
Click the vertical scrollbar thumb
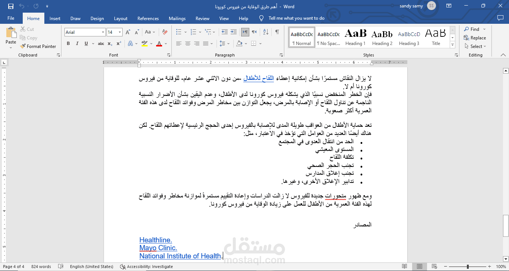click(506, 226)
